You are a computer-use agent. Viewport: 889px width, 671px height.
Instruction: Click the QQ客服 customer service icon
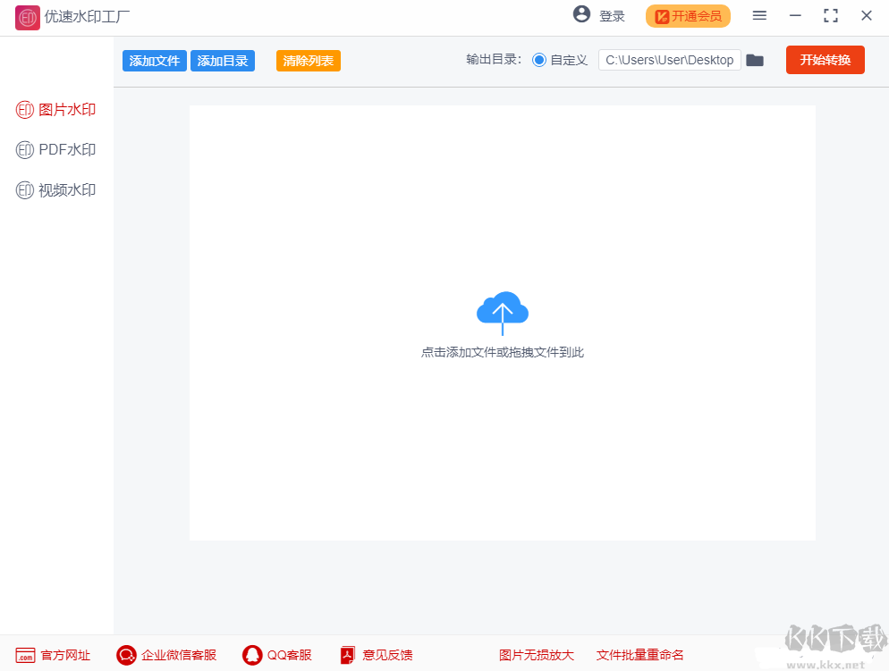251,655
